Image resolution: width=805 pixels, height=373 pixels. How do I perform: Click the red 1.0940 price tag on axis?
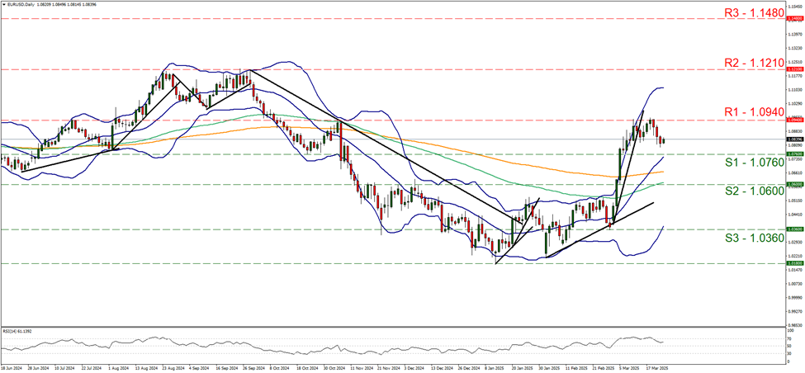pos(774,120)
